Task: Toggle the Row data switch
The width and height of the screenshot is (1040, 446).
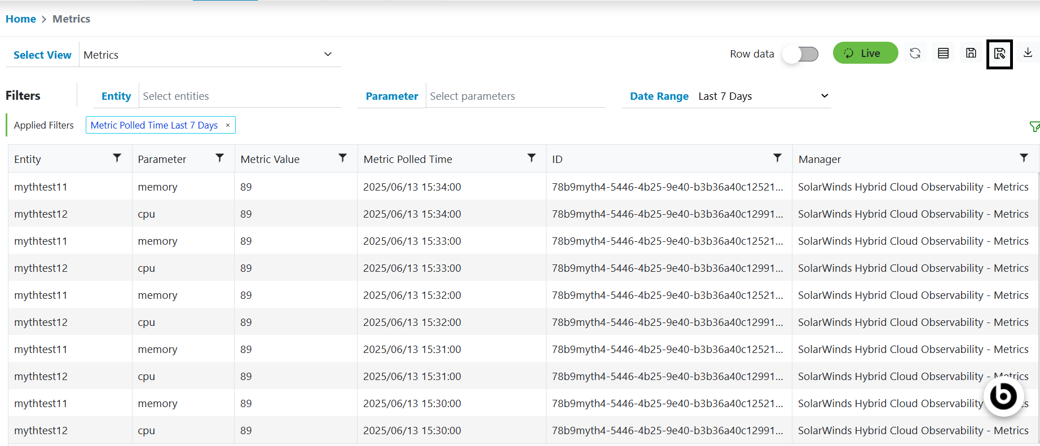Action: (x=800, y=54)
